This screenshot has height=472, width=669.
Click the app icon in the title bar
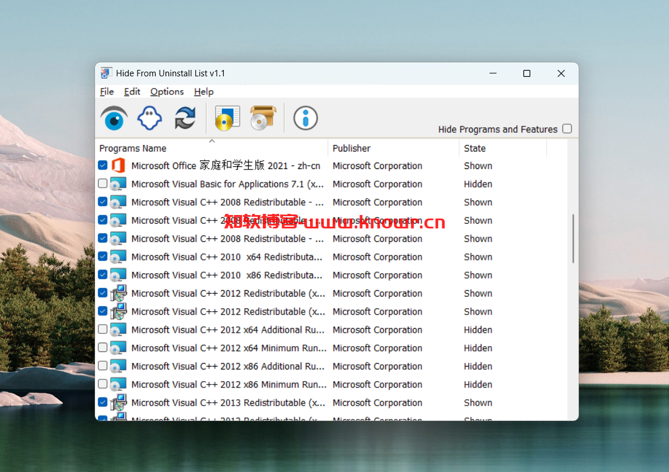click(x=106, y=73)
